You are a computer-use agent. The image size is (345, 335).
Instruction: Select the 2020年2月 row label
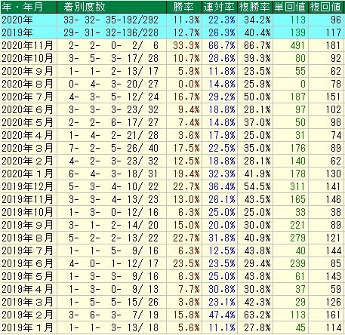27,161
